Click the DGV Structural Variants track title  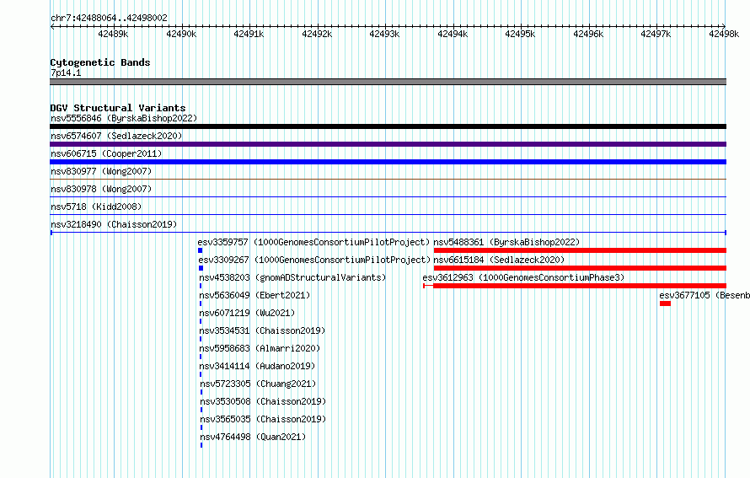[x=118, y=108]
